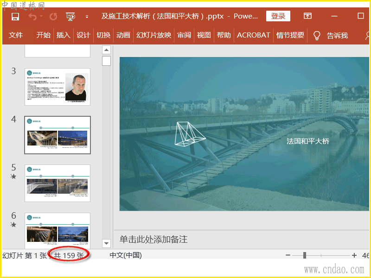Select slide 5 thumbnail
This screenshot has height=278, width=371.
coord(58,183)
